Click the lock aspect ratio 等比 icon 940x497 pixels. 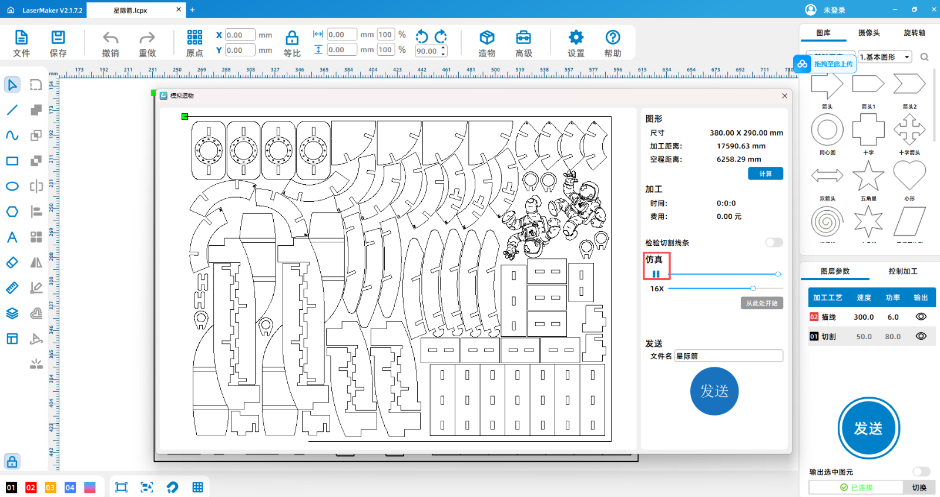coord(291,38)
